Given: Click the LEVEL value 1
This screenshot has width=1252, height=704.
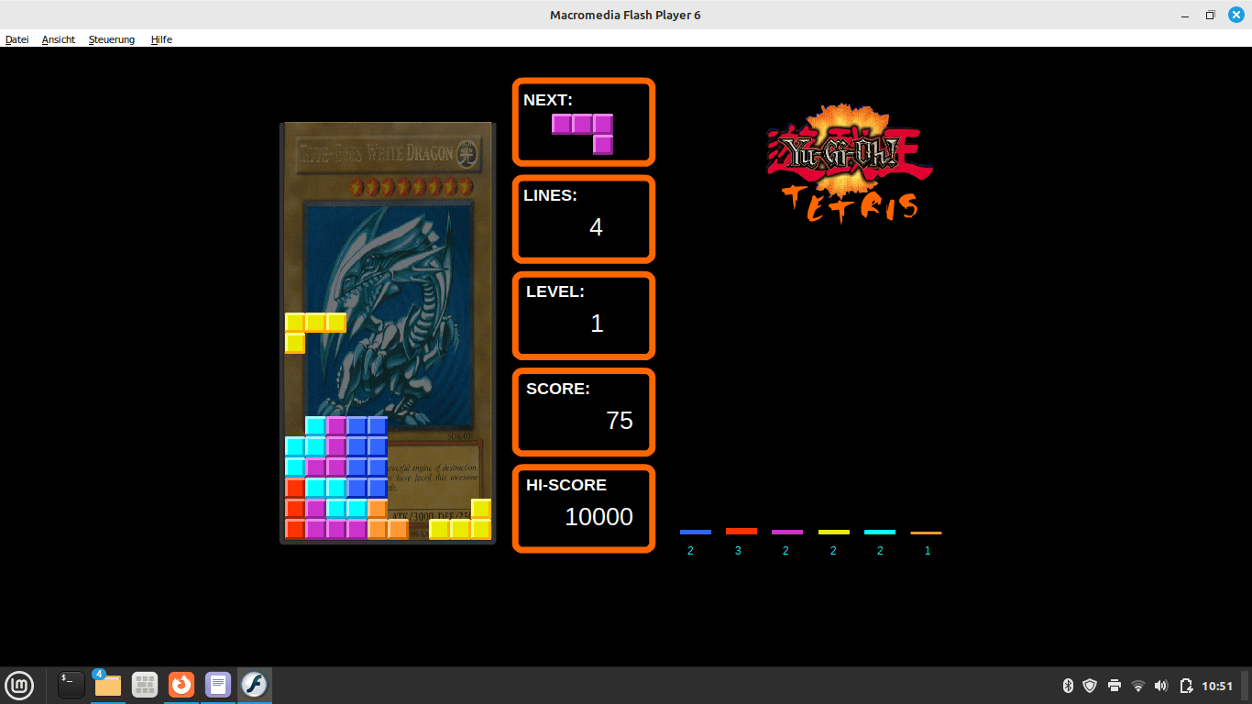Looking at the screenshot, I should (x=597, y=324).
